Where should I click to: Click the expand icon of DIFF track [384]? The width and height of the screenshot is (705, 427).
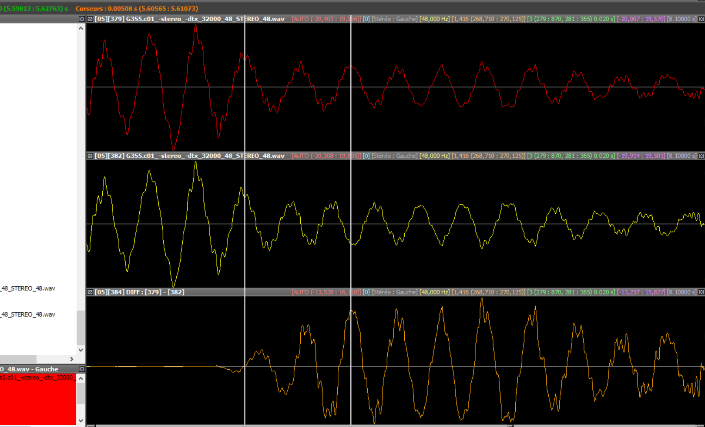(x=90, y=292)
